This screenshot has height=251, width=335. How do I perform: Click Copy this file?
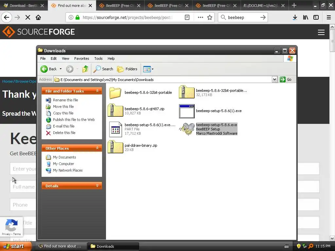click(x=63, y=113)
